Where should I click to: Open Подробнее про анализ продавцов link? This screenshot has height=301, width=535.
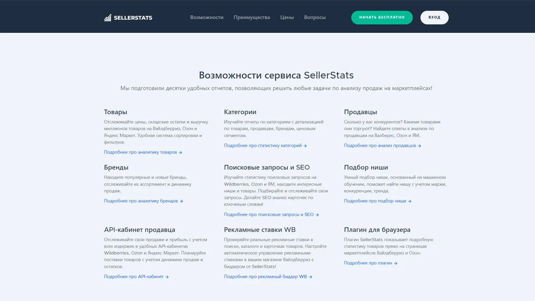[380, 146]
